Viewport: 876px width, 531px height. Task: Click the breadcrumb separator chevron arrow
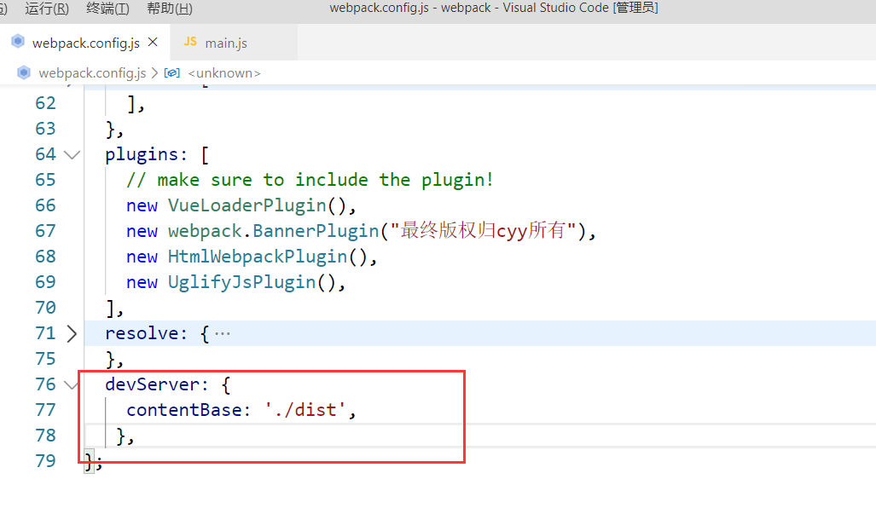click(155, 72)
